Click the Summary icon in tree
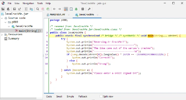Viewport: 186px width, 100px height. coord(6,39)
